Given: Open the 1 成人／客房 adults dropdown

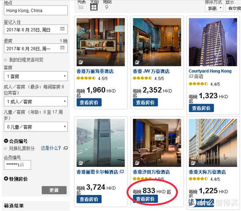Looking at the screenshot, I should [36, 101].
